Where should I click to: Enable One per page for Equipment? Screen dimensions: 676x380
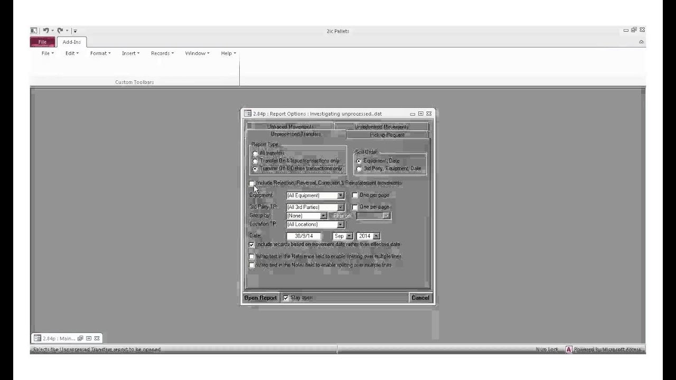coord(355,195)
